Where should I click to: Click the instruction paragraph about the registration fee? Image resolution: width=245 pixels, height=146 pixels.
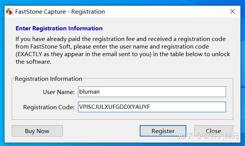[123, 50]
